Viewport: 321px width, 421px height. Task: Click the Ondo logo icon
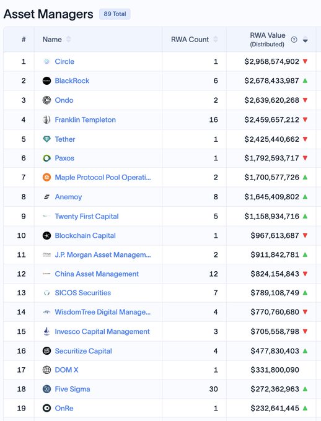coord(46,100)
